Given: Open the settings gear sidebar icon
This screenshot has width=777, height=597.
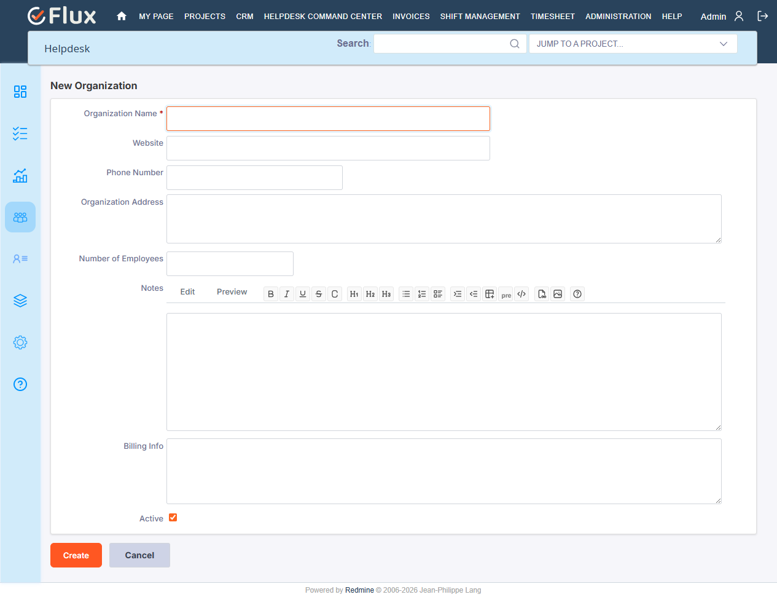Looking at the screenshot, I should [x=20, y=342].
